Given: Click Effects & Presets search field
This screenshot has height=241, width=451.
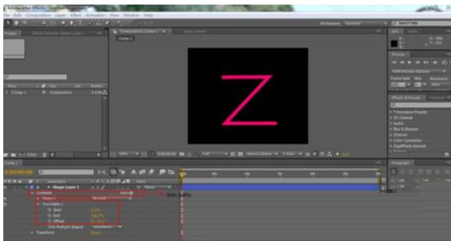Looking at the screenshot, I should tap(420, 105).
